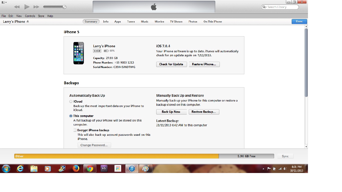
Task: Open the FS app in the taskbar
Action: coord(104,169)
